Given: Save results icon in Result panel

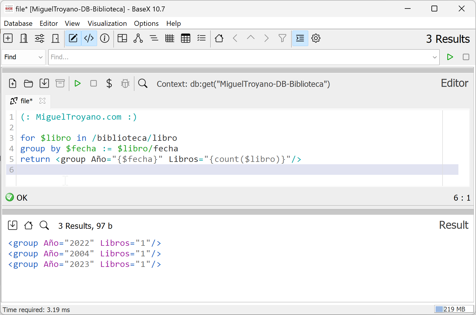Looking at the screenshot, I should (x=13, y=225).
